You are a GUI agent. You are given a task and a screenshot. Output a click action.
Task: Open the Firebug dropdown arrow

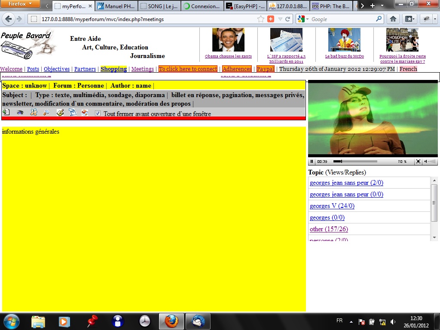435,19
